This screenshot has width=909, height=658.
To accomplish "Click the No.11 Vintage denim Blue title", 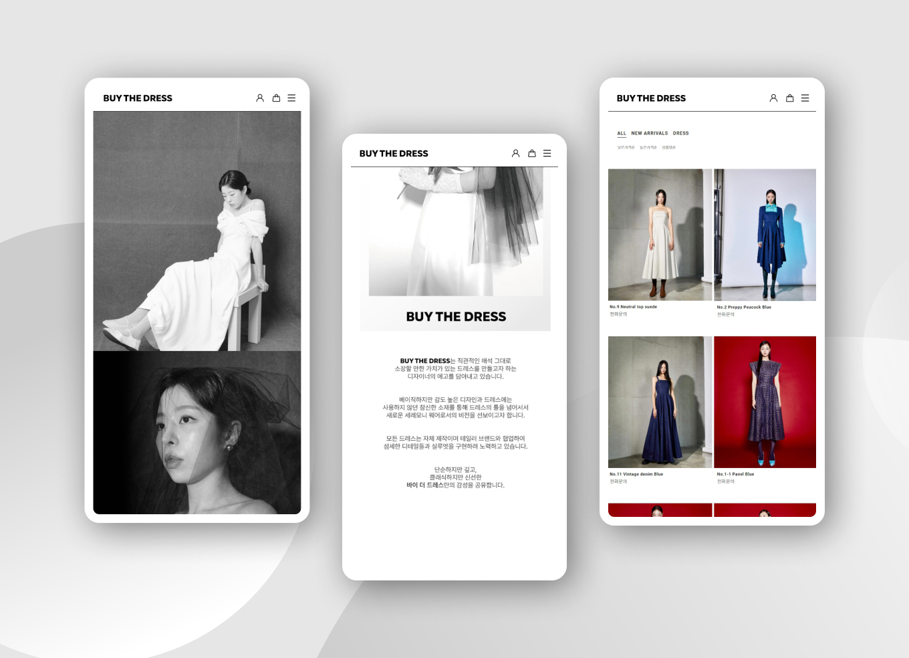I will coord(636,474).
